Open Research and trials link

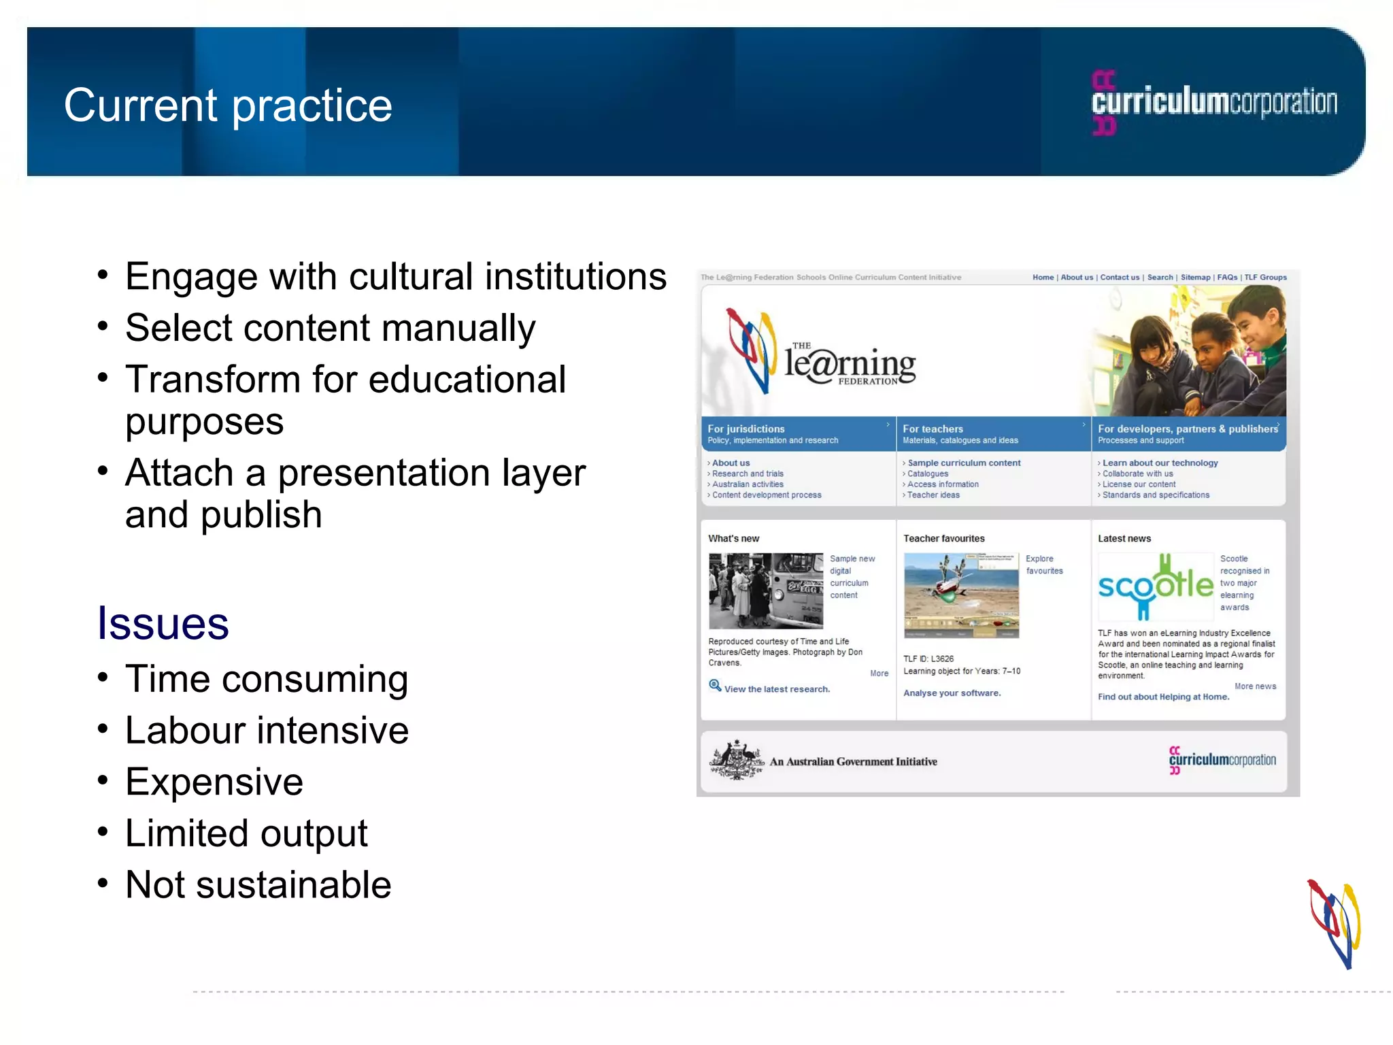point(748,474)
